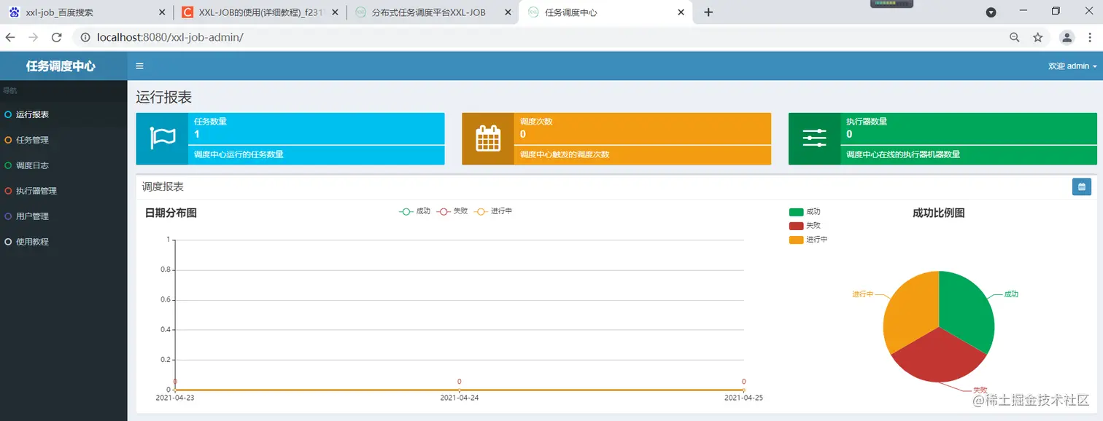
Task: Go back with the browser back arrow
Action: (11, 37)
